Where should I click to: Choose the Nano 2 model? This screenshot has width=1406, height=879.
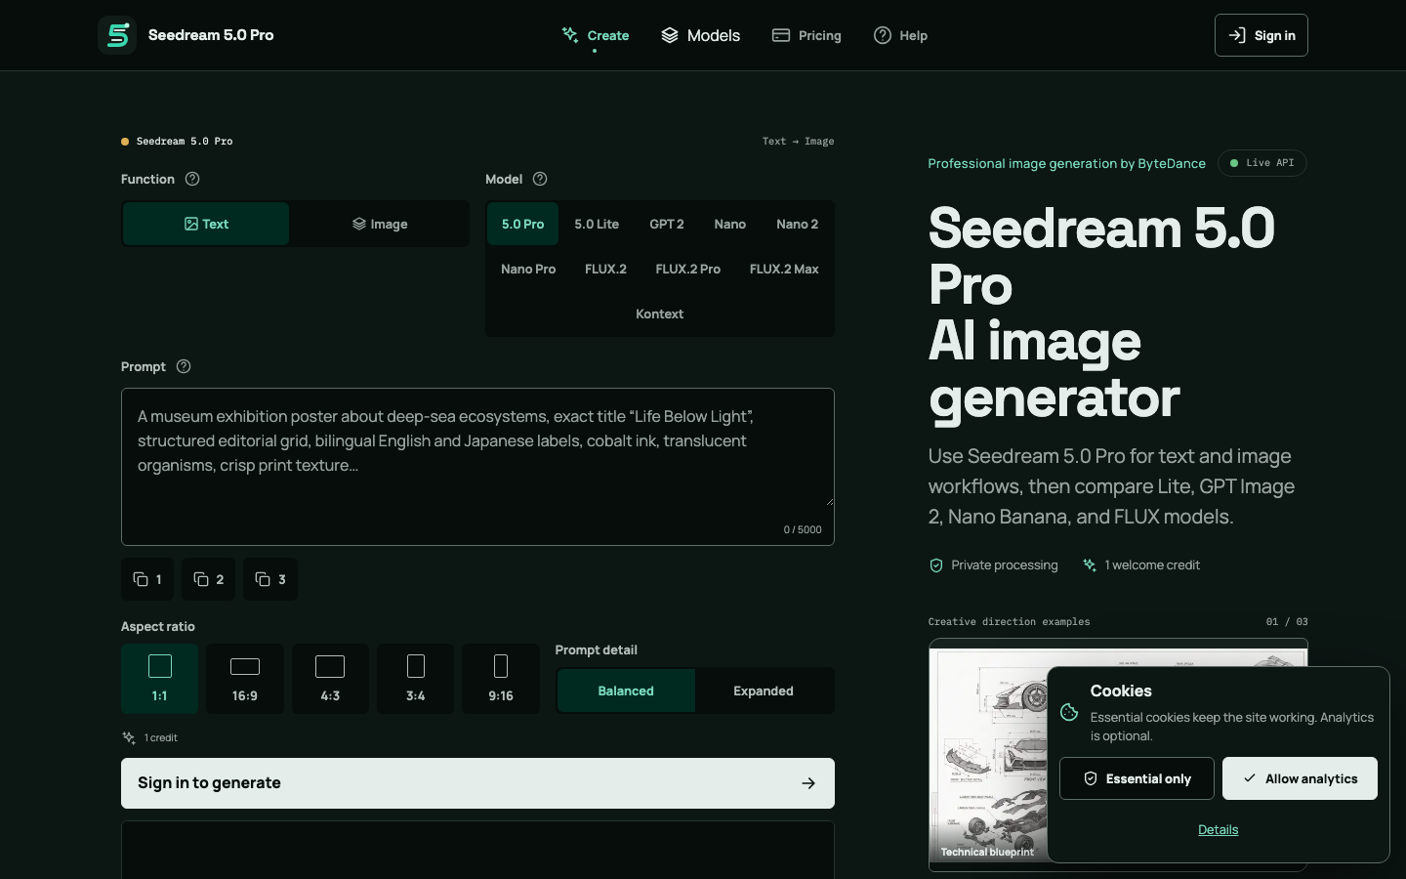[798, 224]
